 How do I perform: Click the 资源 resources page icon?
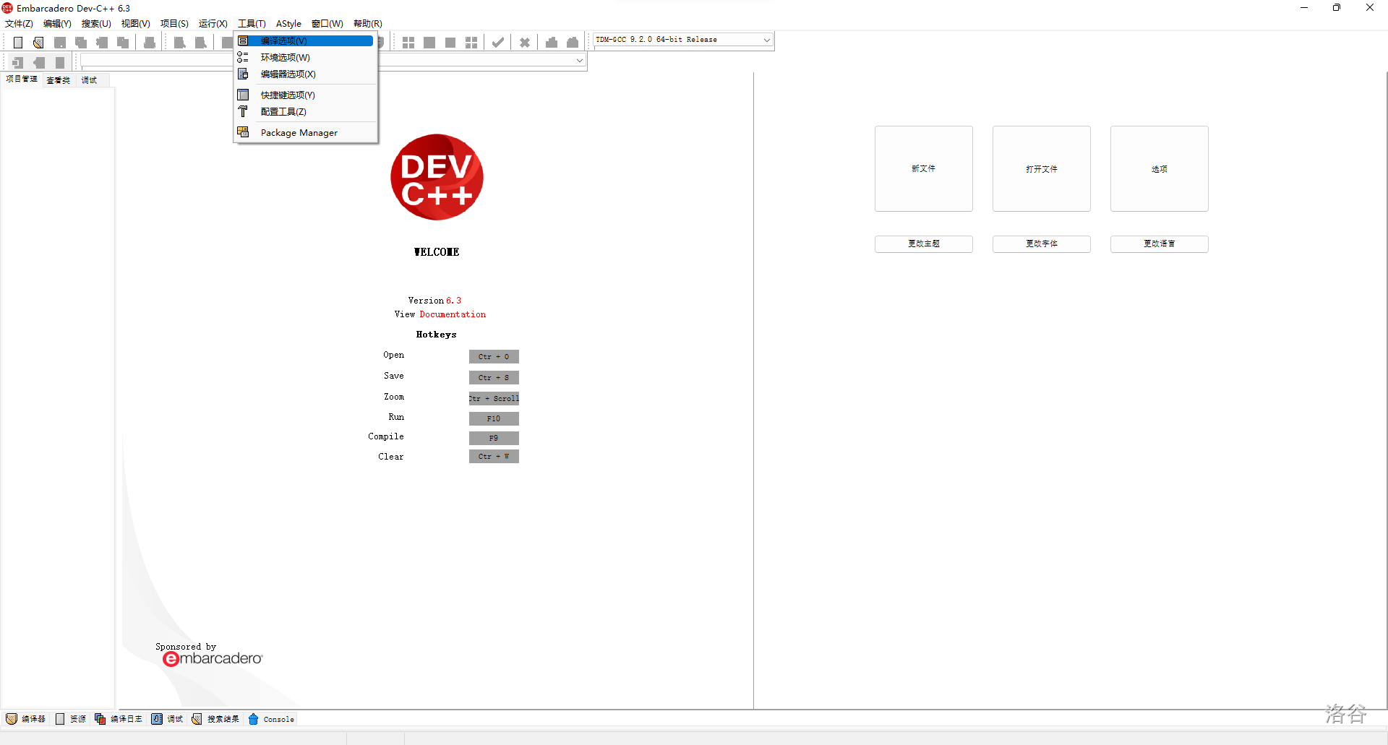pos(60,719)
